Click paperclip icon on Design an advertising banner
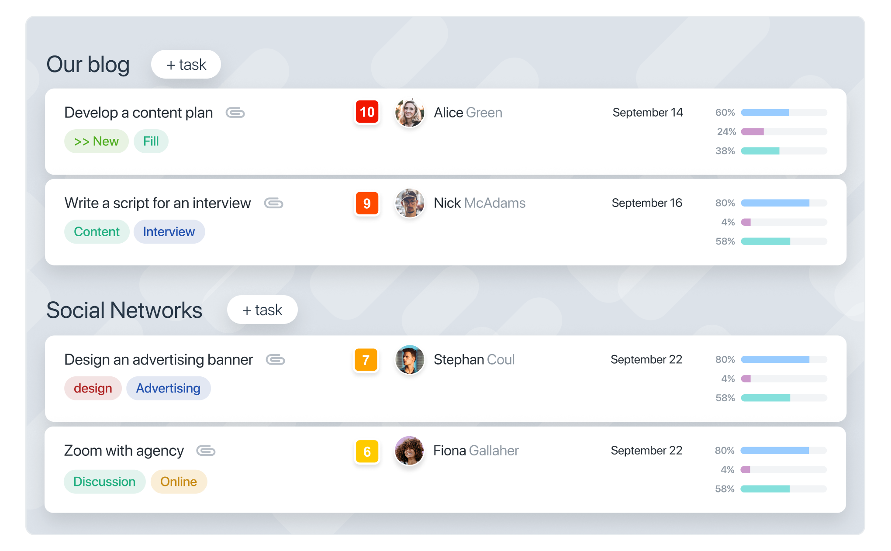The image size is (891, 551). tap(275, 360)
